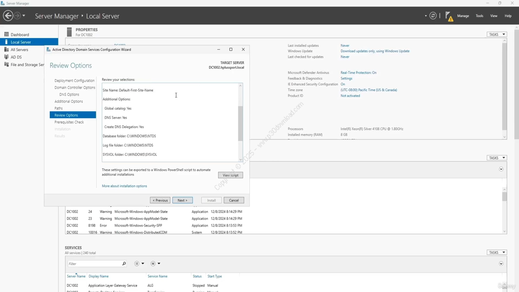Click Paths wizard step
This screenshot has width=519, height=292.
pyautogui.click(x=58, y=108)
